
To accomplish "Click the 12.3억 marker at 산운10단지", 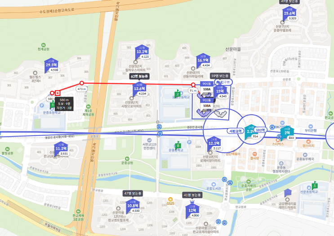I will click(x=214, y=143).
